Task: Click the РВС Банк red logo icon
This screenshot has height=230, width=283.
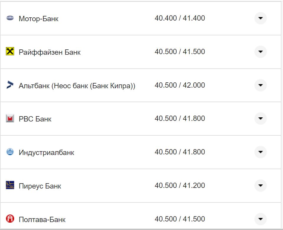Action: [x=10, y=119]
